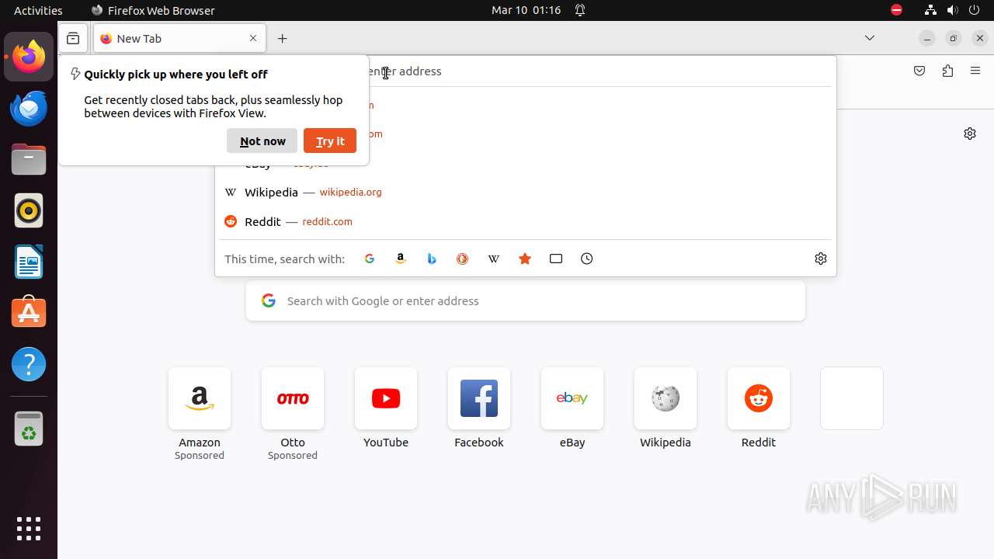Open the network status icon
Image resolution: width=994 pixels, height=559 pixels.
coord(930,10)
